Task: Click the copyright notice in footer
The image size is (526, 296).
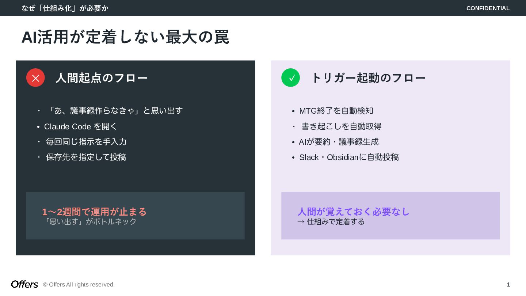Action: tap(79, 284)
